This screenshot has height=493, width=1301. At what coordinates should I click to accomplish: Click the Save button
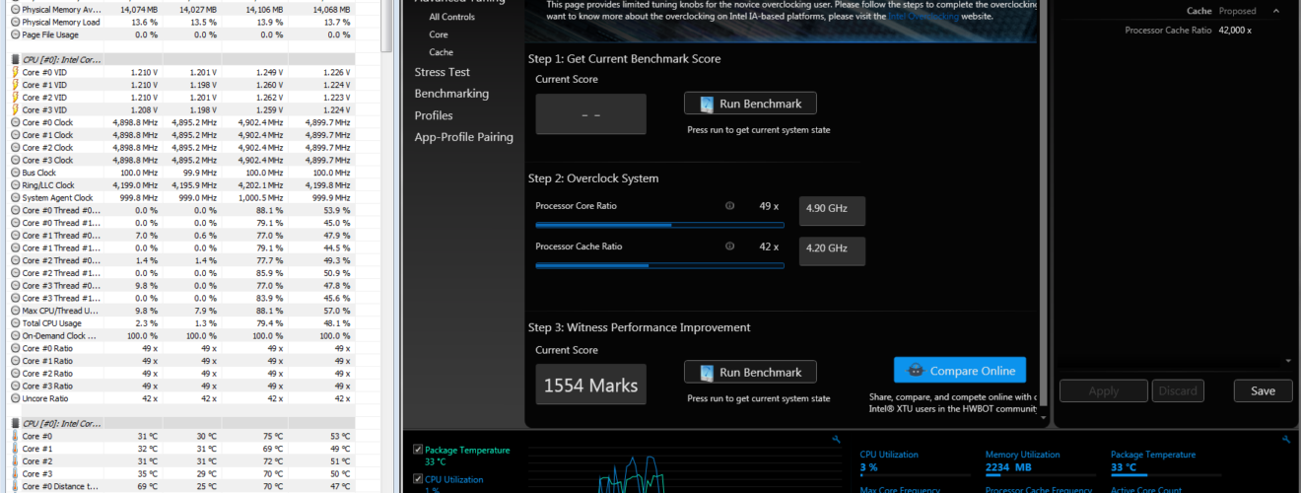1263,390
